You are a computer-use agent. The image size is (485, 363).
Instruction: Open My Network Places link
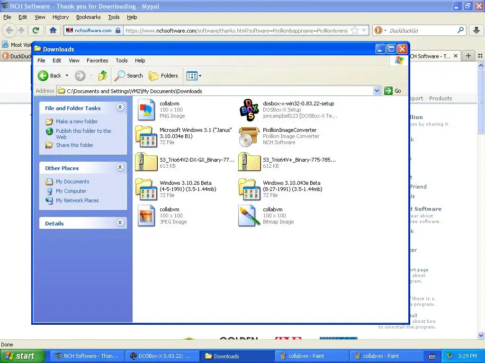click(77, 200)
